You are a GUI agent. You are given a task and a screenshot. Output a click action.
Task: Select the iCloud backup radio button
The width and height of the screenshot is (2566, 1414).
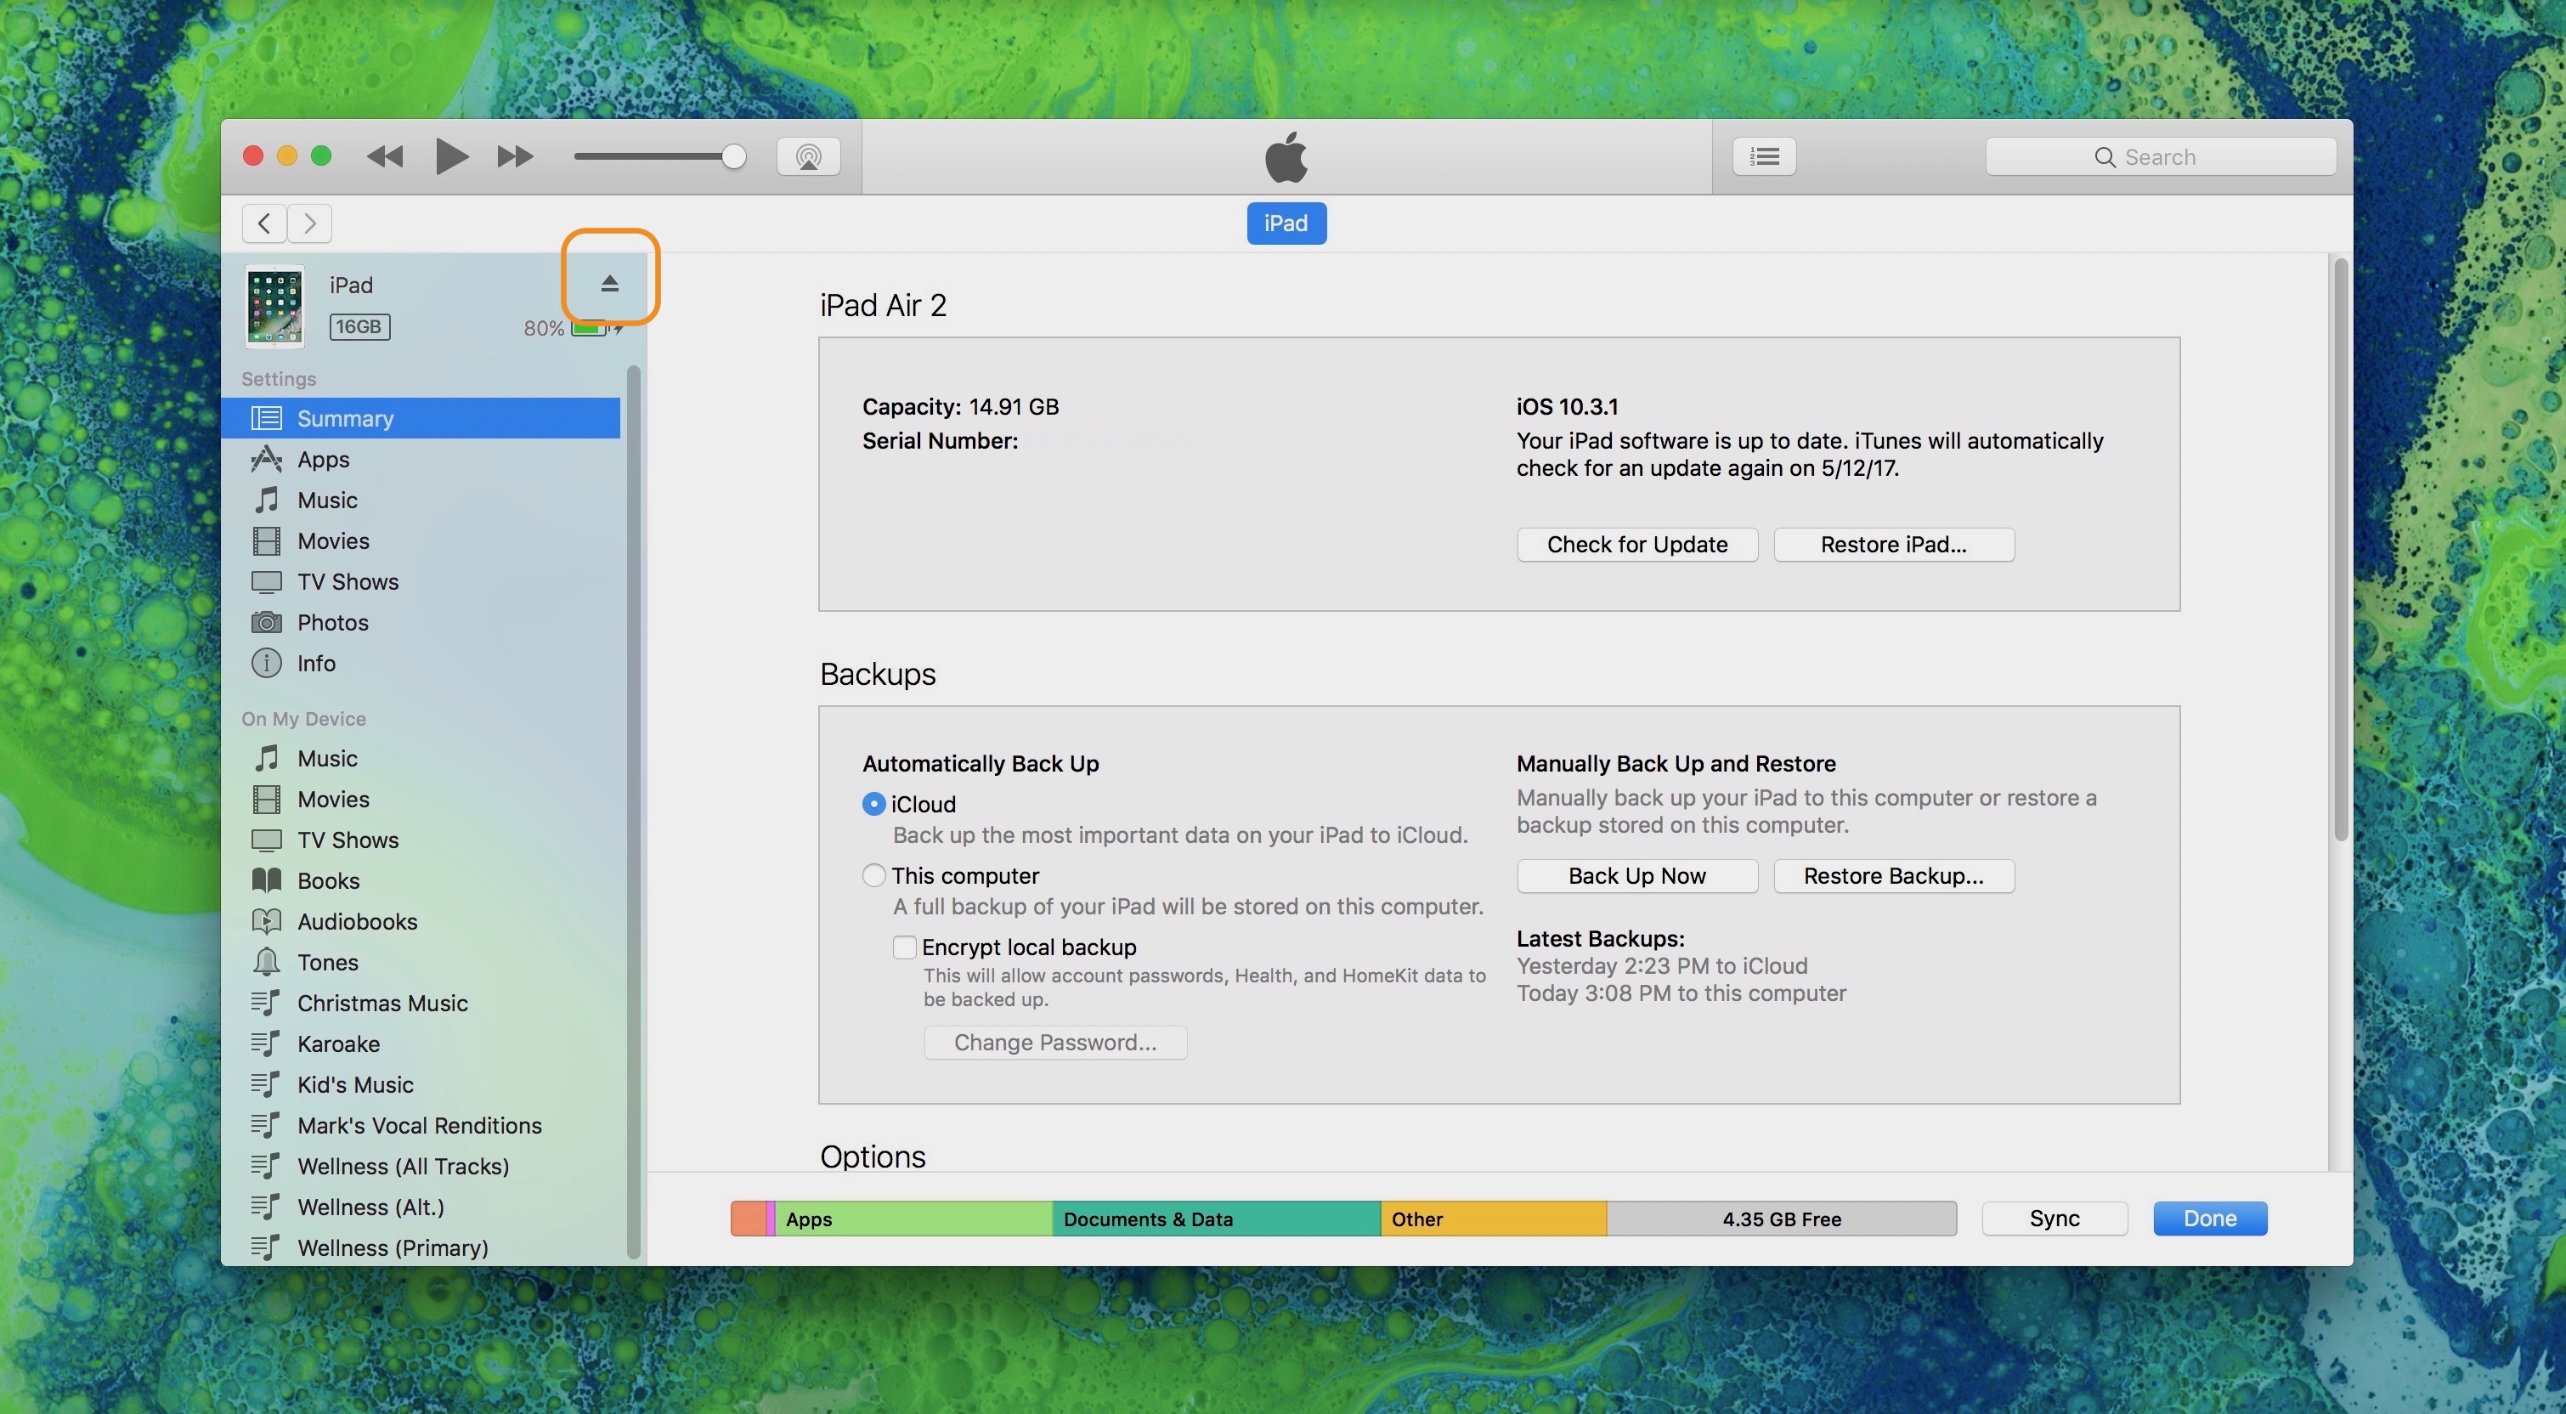pyautogui.click(x=873, y=804)
